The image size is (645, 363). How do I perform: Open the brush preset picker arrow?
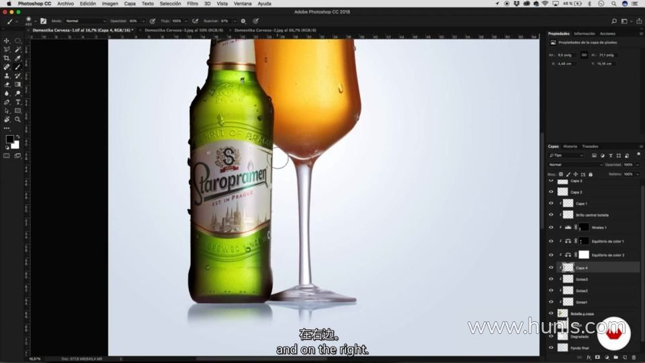click(x=36, y=21)
